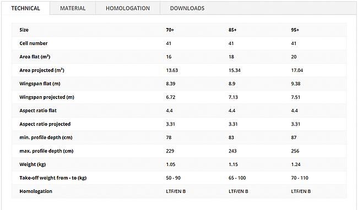Open the DOWNLOADS tab

pyautogui.click(x=187, y=8)
